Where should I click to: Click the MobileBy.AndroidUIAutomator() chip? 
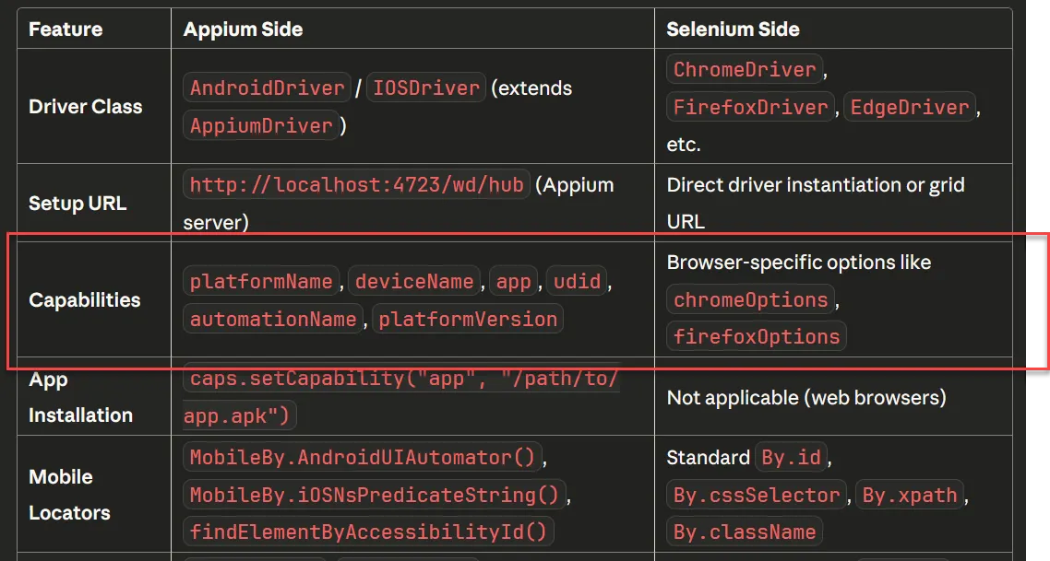(358, 457)
